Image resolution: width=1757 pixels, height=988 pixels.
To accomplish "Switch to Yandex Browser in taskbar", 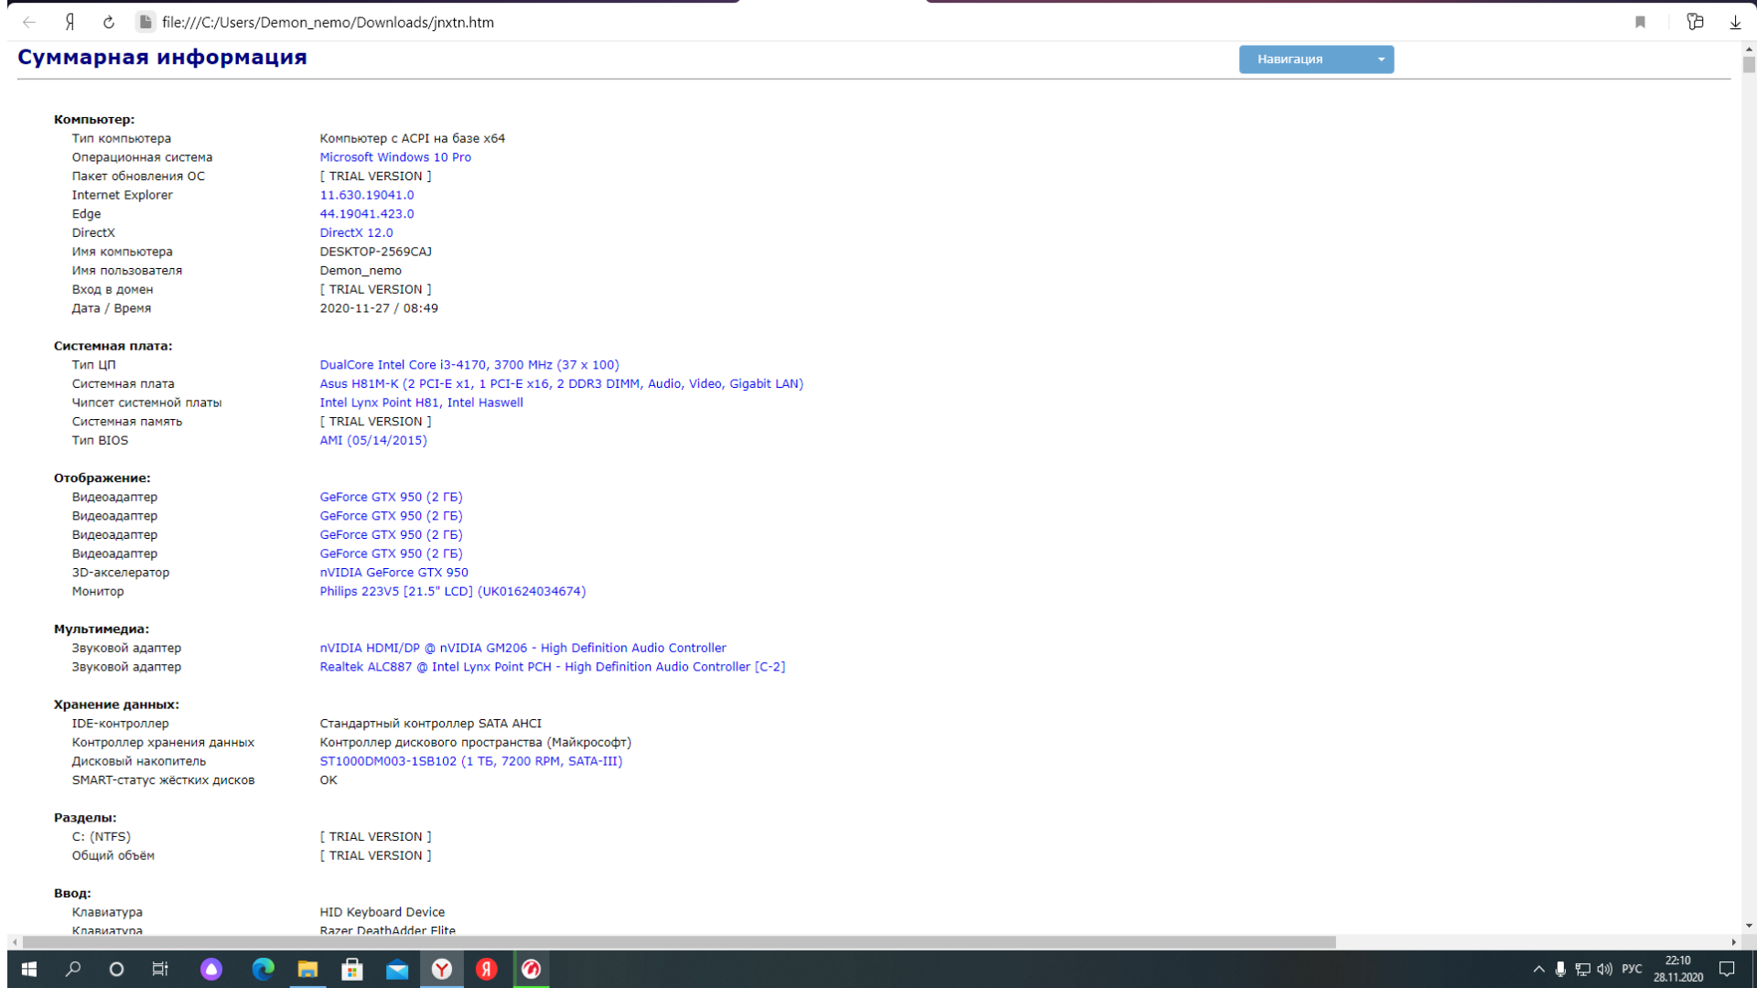I will pos(442,969).
